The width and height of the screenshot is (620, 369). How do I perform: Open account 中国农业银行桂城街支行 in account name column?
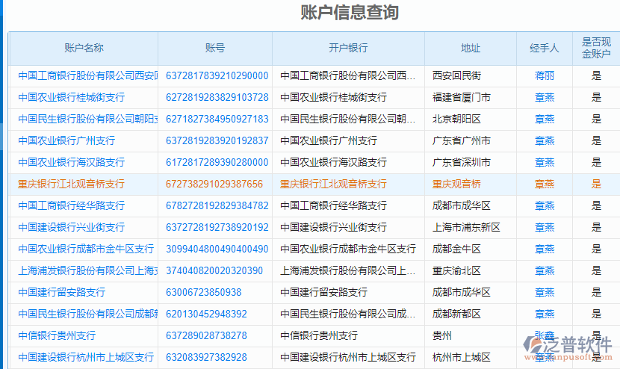point(72,97)
